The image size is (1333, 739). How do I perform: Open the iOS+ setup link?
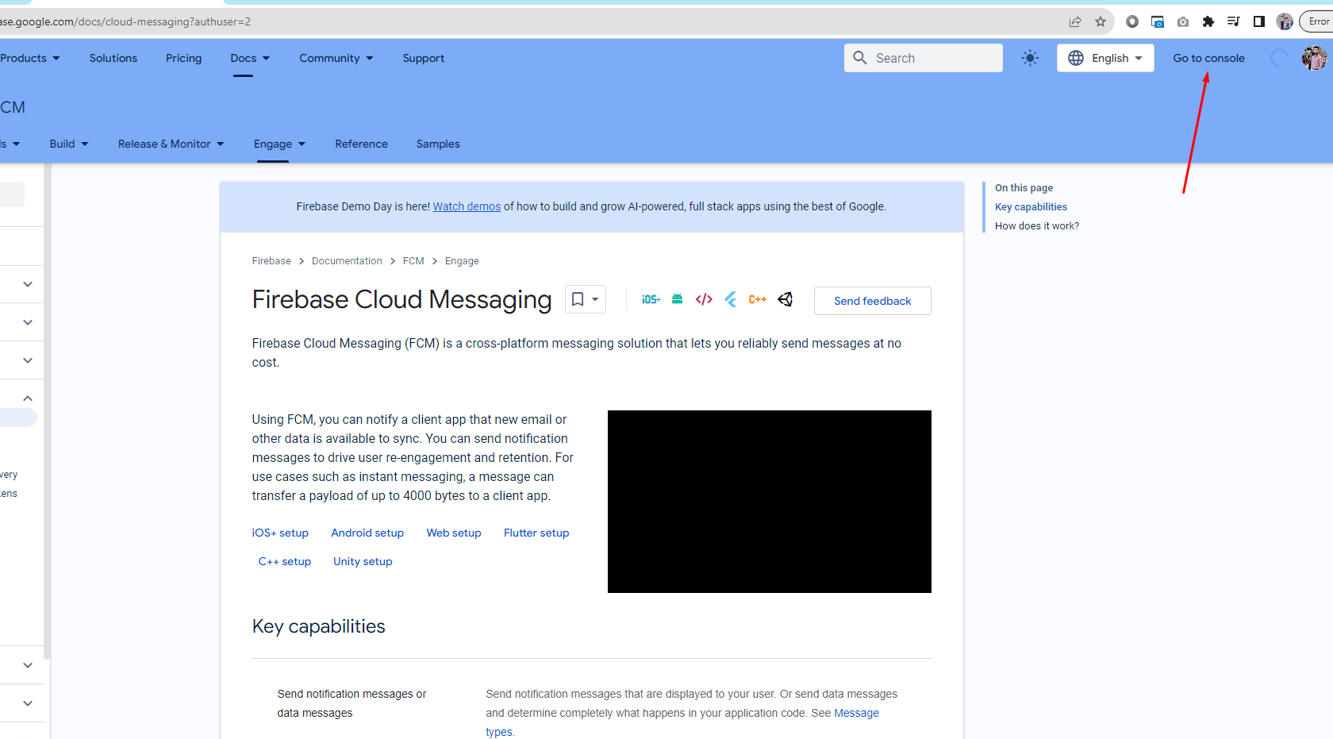(x=280, y=533)
